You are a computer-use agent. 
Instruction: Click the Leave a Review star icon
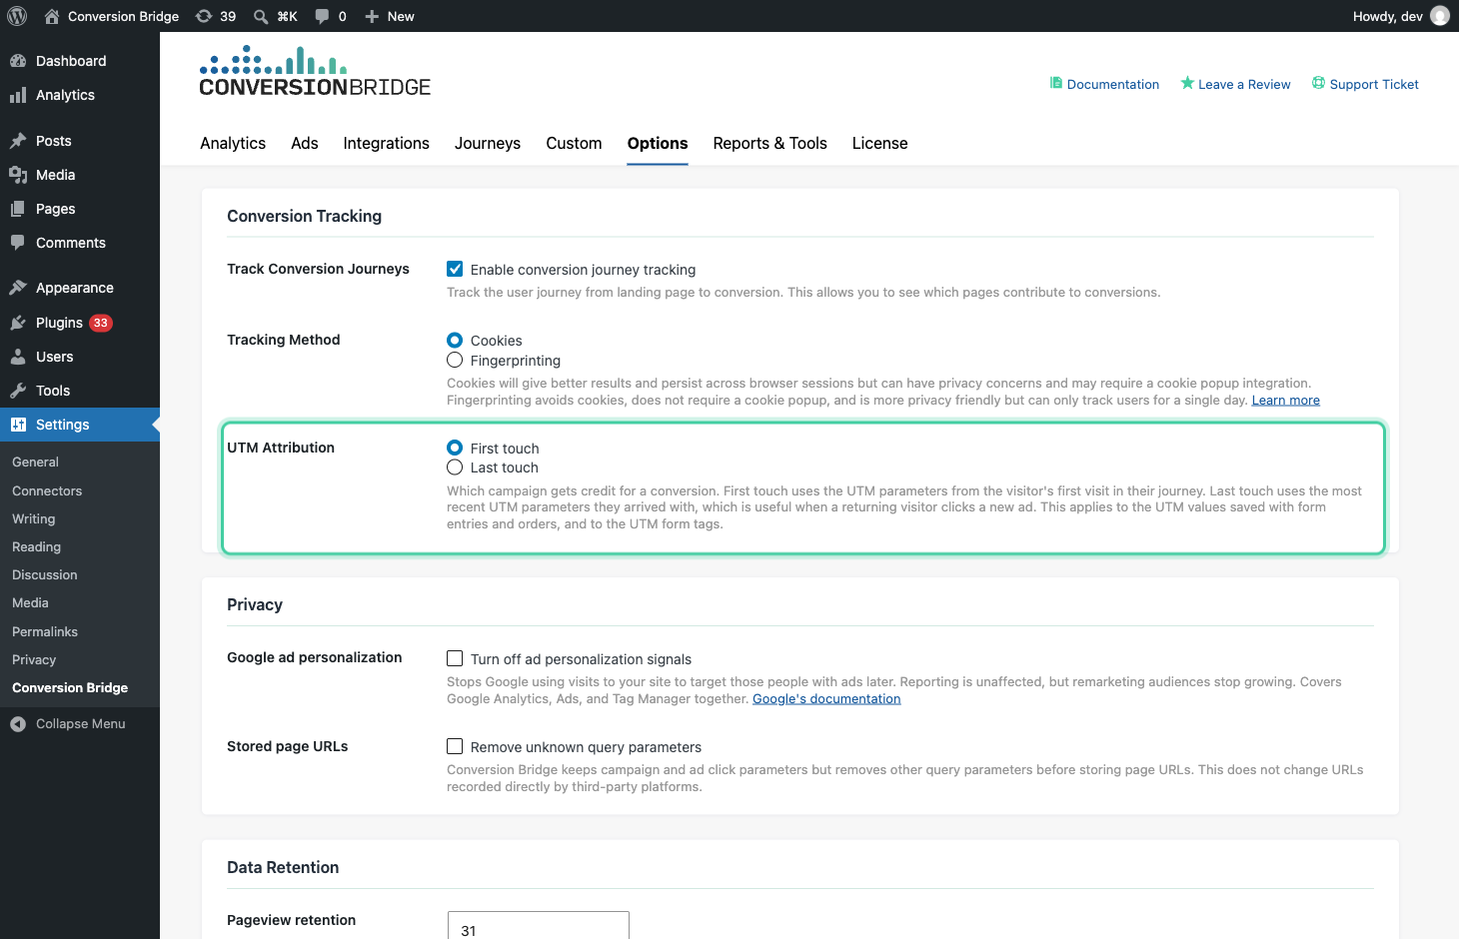click(x=1187, y=83)
